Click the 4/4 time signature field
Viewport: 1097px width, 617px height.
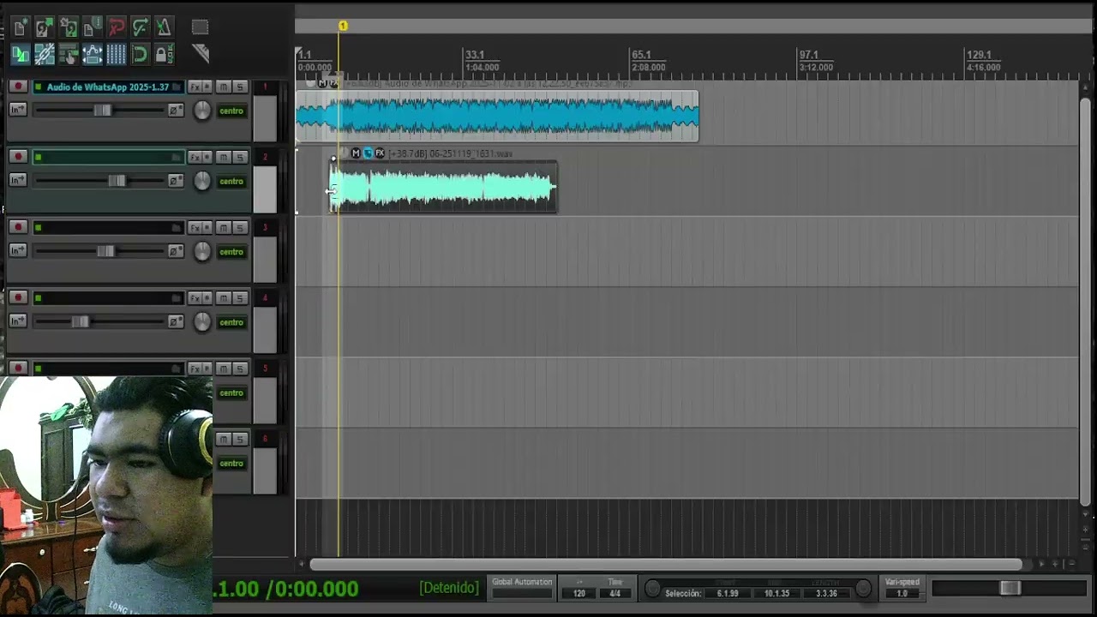pyautogui.click(x=614, y=593)
